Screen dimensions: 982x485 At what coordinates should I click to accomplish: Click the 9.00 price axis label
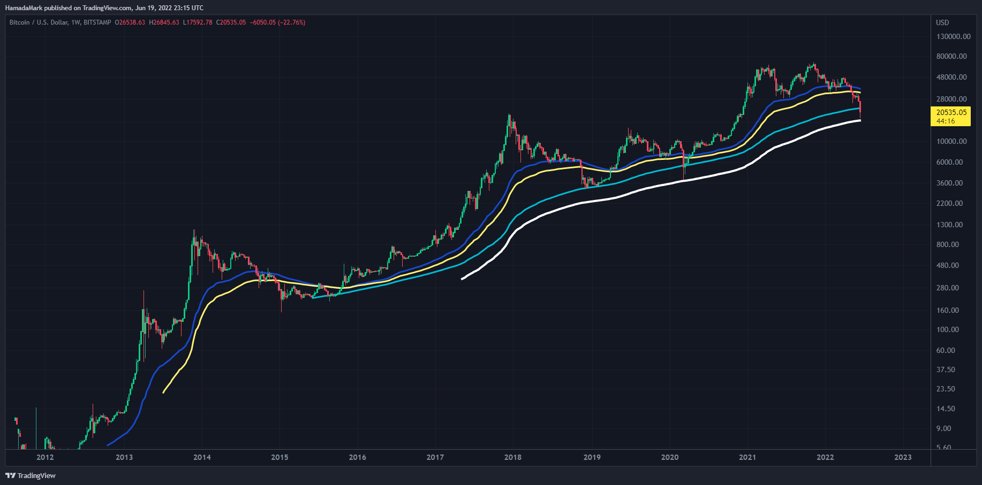click(944, 428)
